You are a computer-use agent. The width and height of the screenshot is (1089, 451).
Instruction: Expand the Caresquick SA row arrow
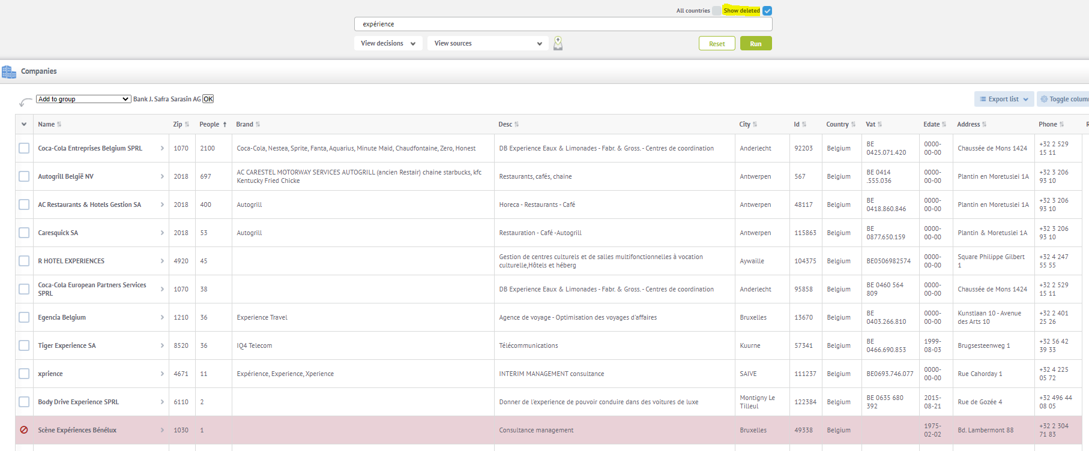(162, 233)
